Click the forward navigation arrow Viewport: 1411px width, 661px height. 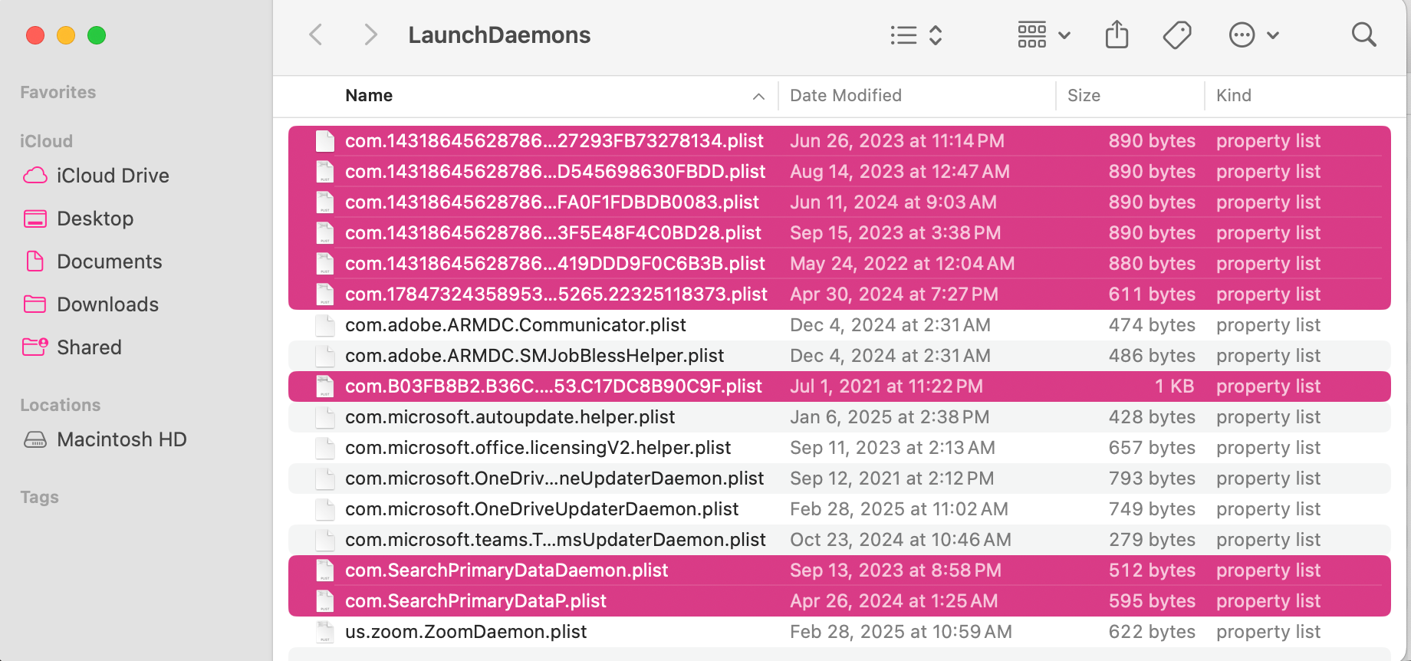coord(370,35)
